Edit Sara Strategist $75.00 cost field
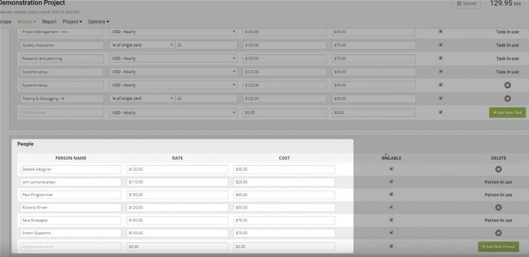This screenshot has height=257, width=529. 284,220
